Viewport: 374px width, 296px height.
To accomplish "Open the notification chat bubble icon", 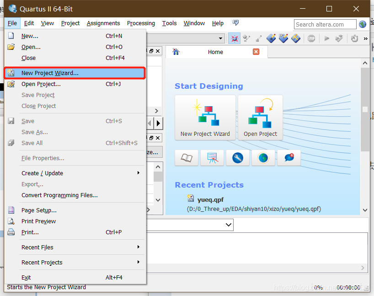I will pos(289,158).
